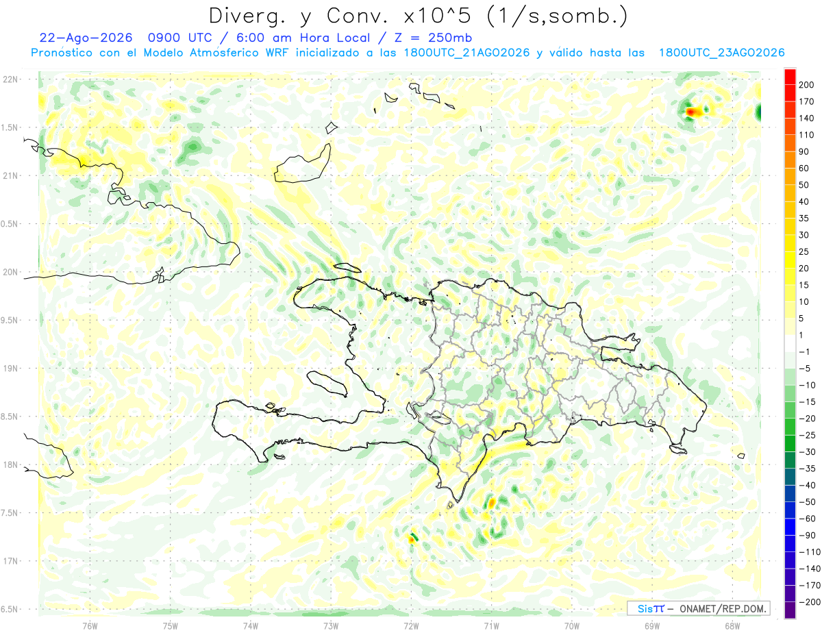The image size is (822, 635).
Task: Click the color scale value '110'
Action: (807, 135)
